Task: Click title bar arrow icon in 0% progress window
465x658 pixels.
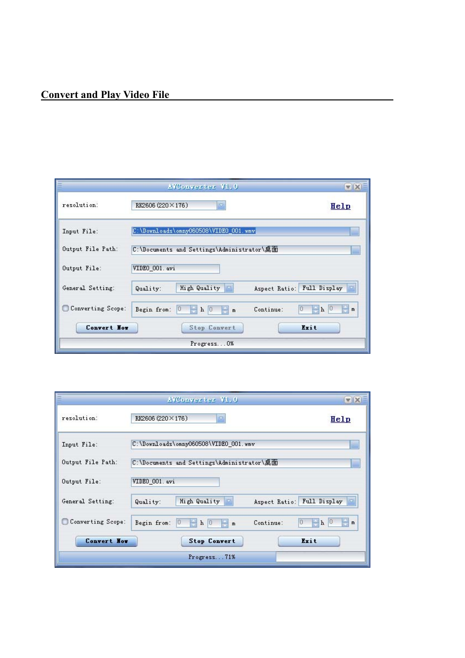Action: tap(348, 187)
